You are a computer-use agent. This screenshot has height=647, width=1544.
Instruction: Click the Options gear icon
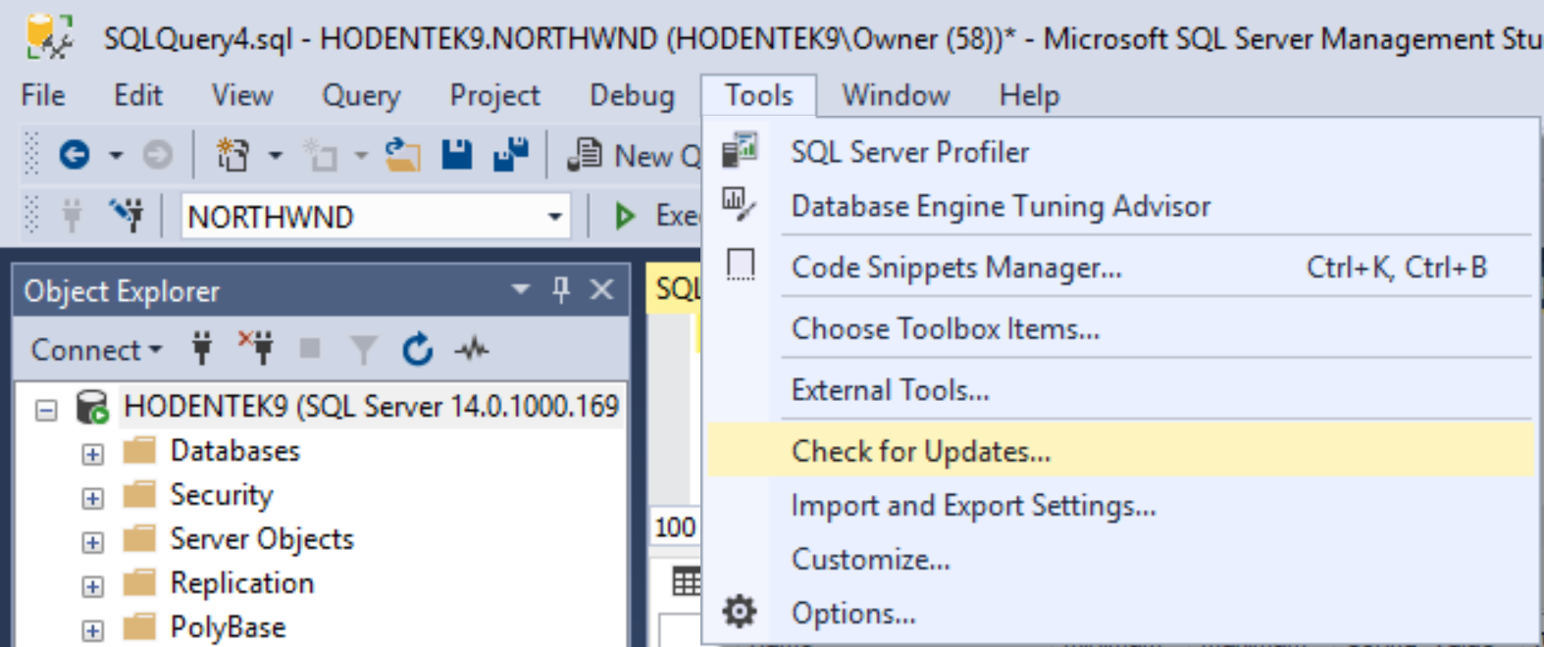[740, 612]
